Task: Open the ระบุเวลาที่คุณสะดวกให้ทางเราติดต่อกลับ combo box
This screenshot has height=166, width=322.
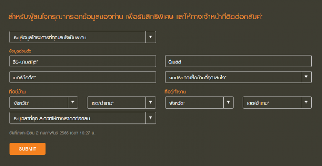Action: pyautogui.click(x=83, y=118)
